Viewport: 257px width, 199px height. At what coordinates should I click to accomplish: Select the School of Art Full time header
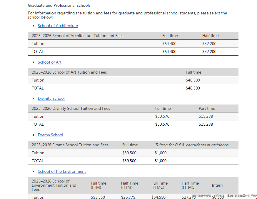(x=193, y=72)
